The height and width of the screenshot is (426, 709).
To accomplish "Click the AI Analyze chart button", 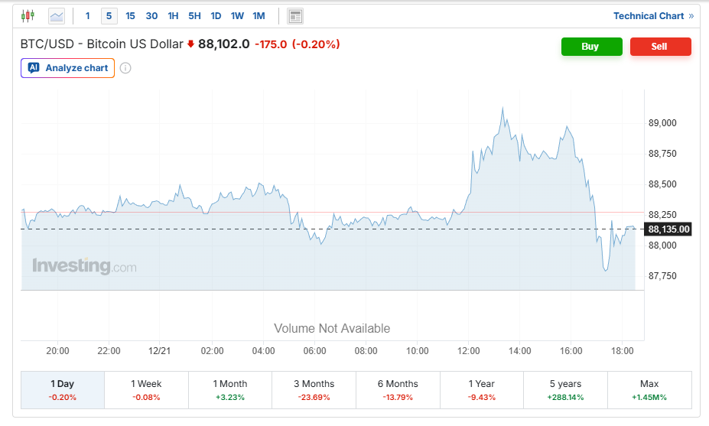I will pos(68,68).
